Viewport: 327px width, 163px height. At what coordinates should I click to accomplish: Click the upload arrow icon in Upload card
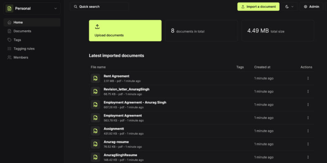tap(97, 27)
